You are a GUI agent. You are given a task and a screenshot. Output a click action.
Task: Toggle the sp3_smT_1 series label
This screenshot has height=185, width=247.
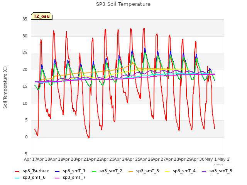[74, 171]
